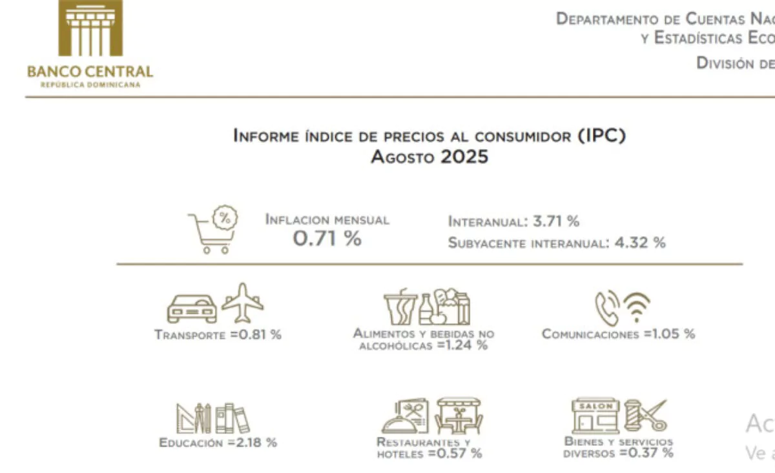Click the Agosto 2025 heading

[x=429, y=157]
